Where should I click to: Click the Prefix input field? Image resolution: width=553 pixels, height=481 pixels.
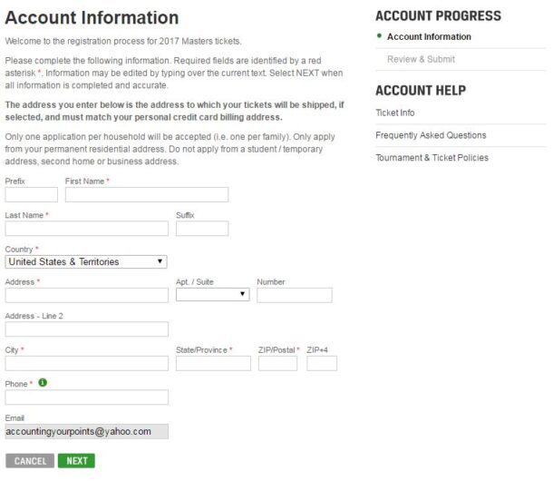pyautogui.click(x=31, y=194)
